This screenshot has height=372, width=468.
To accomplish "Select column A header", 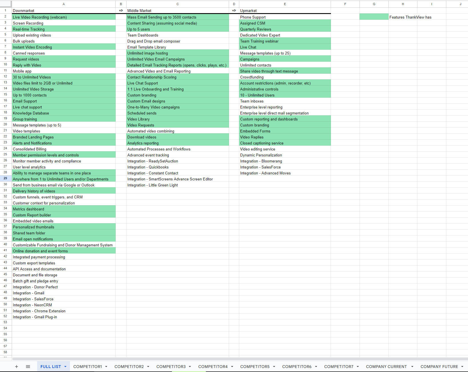I will point(64,4).
